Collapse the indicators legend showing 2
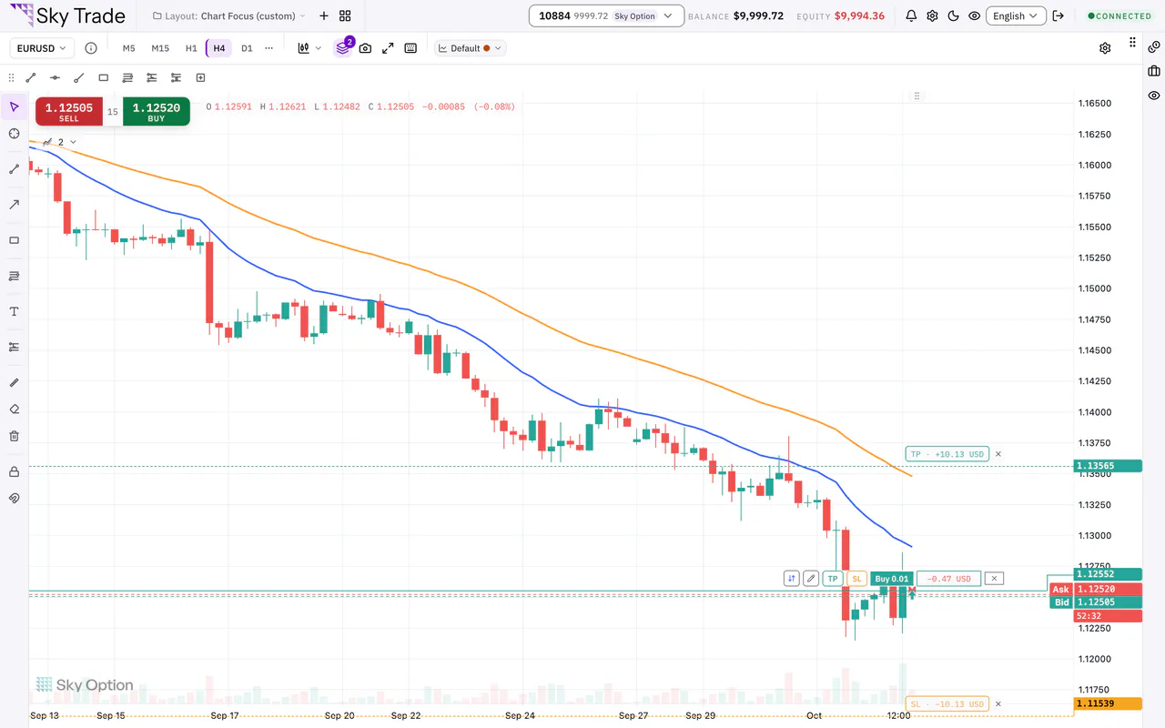The height and width of the screenshot is (728, 1165). point(72,142)
